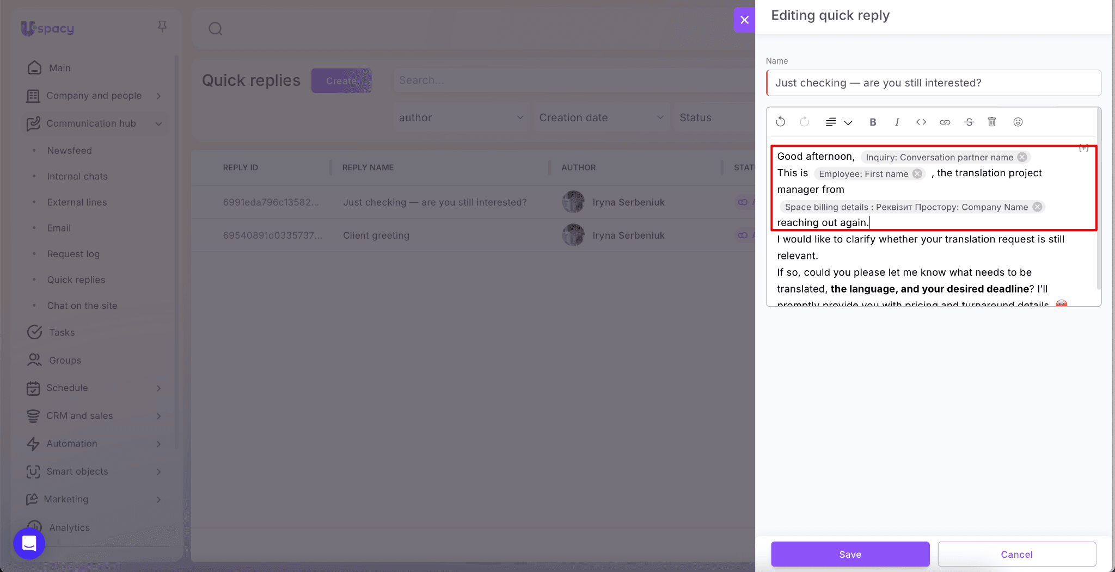Click the search magnifier icon in the top bar
Viewport: 1115px width, 572px height.
pos(216,28)
